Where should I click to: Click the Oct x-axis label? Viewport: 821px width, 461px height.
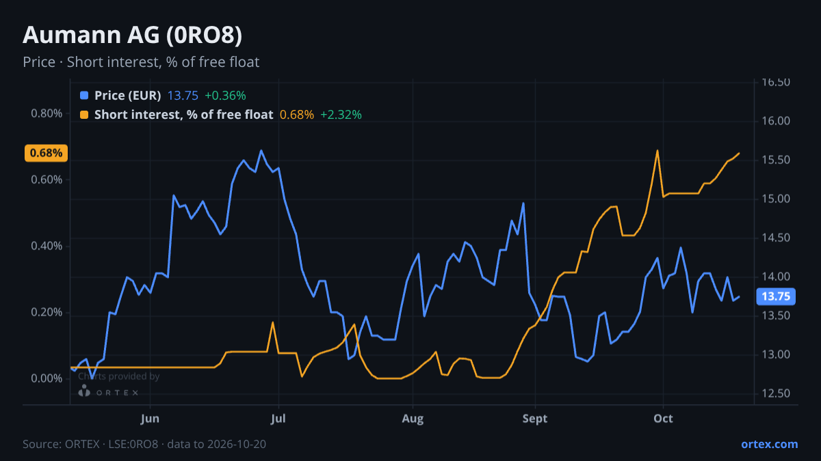point(663,418)
